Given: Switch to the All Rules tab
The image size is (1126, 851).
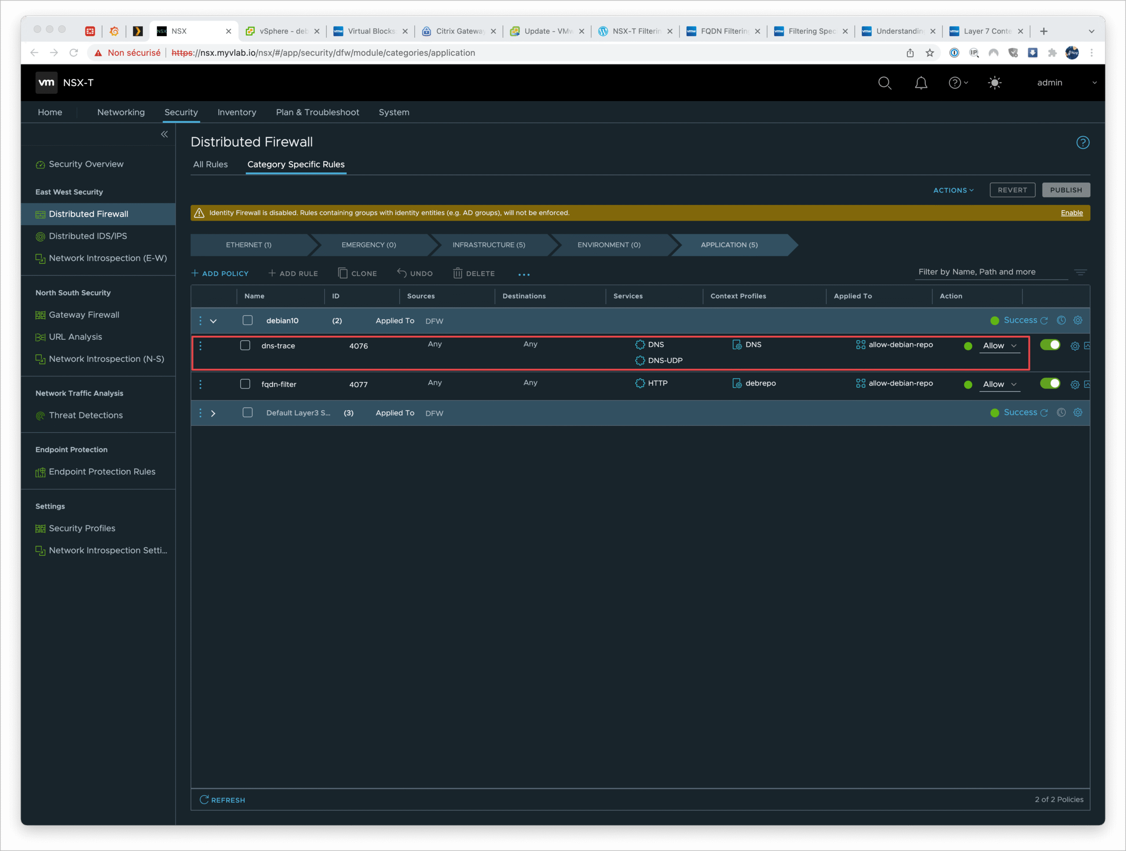Looking at the screenshot, I should pos(210,164).
